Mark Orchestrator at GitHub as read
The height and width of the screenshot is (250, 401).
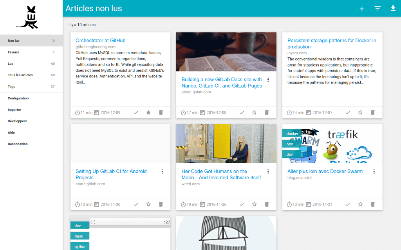click(x=136, y=112)
